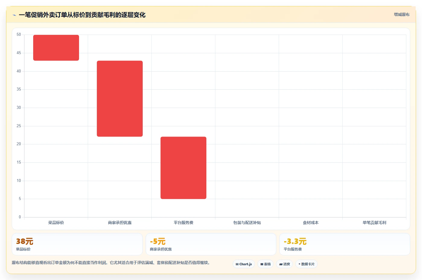The image size is (422, 280).
Task: Select the 表格 chip
Action: [x=265, y=264]
